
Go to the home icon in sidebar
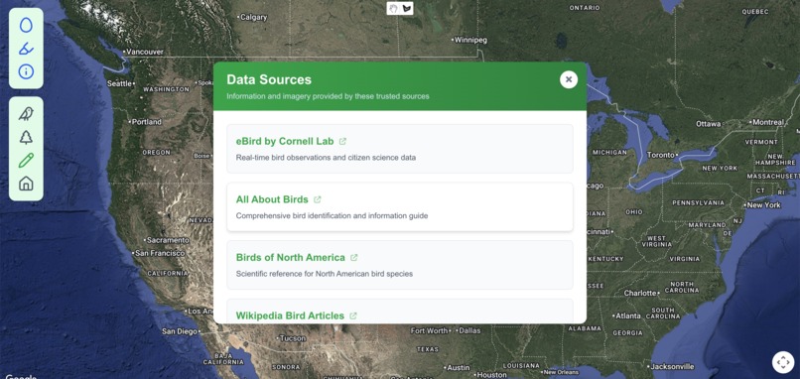pyautogui.click(x=26, y=184)
